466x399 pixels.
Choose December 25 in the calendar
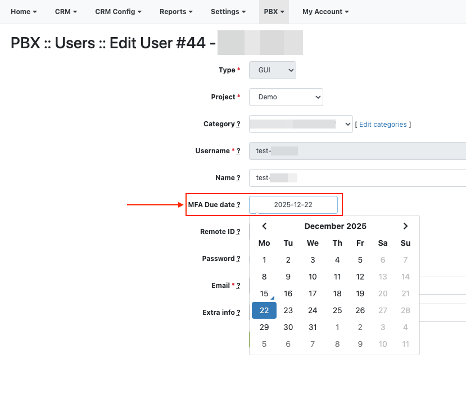click(337, 310)
